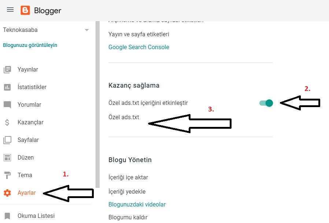Click the İstatistikler chart icon
The width and height of the screenshot is (329, 223).
[x=7, y=87]
